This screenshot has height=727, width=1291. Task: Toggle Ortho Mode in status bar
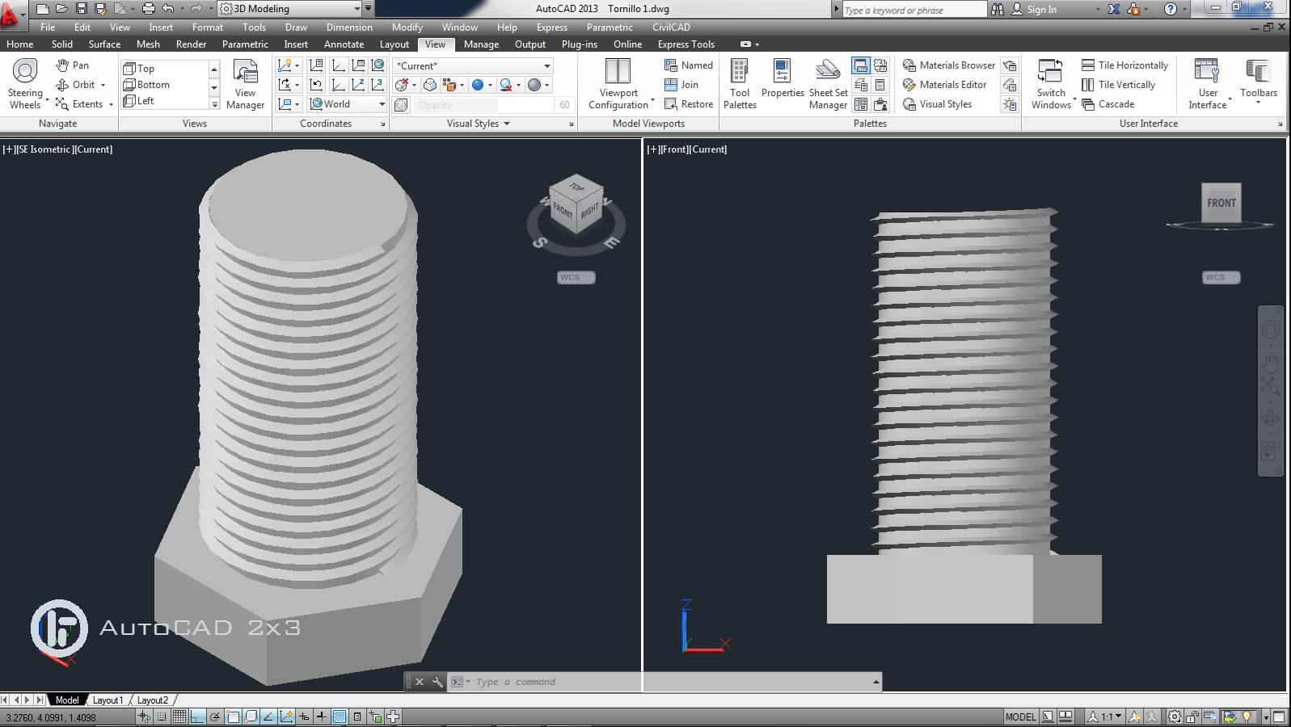click(x=197, y=716)
